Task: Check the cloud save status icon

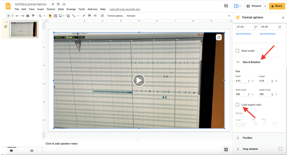Action: click(64, 4)
